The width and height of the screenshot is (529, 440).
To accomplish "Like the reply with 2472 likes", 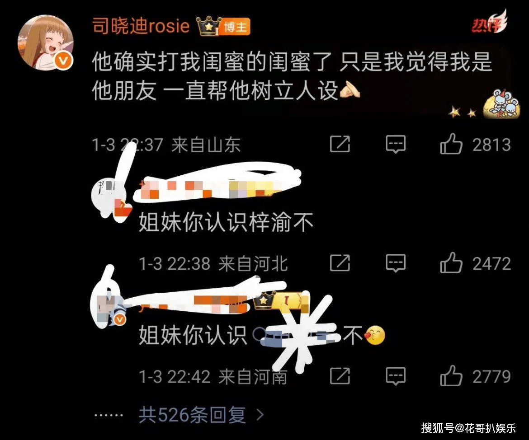I will click(451, 262).
